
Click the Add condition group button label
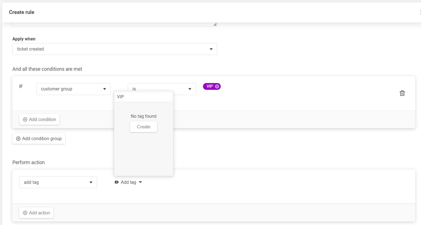coord(42,139)
